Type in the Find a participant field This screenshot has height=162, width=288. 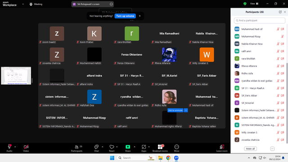[260, 20]
